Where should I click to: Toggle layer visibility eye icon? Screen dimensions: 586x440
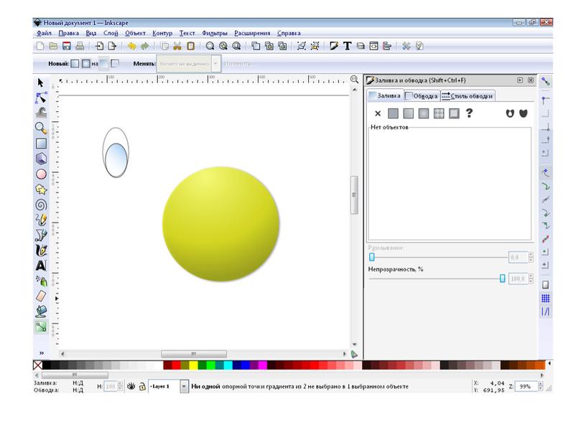point(131,387)
